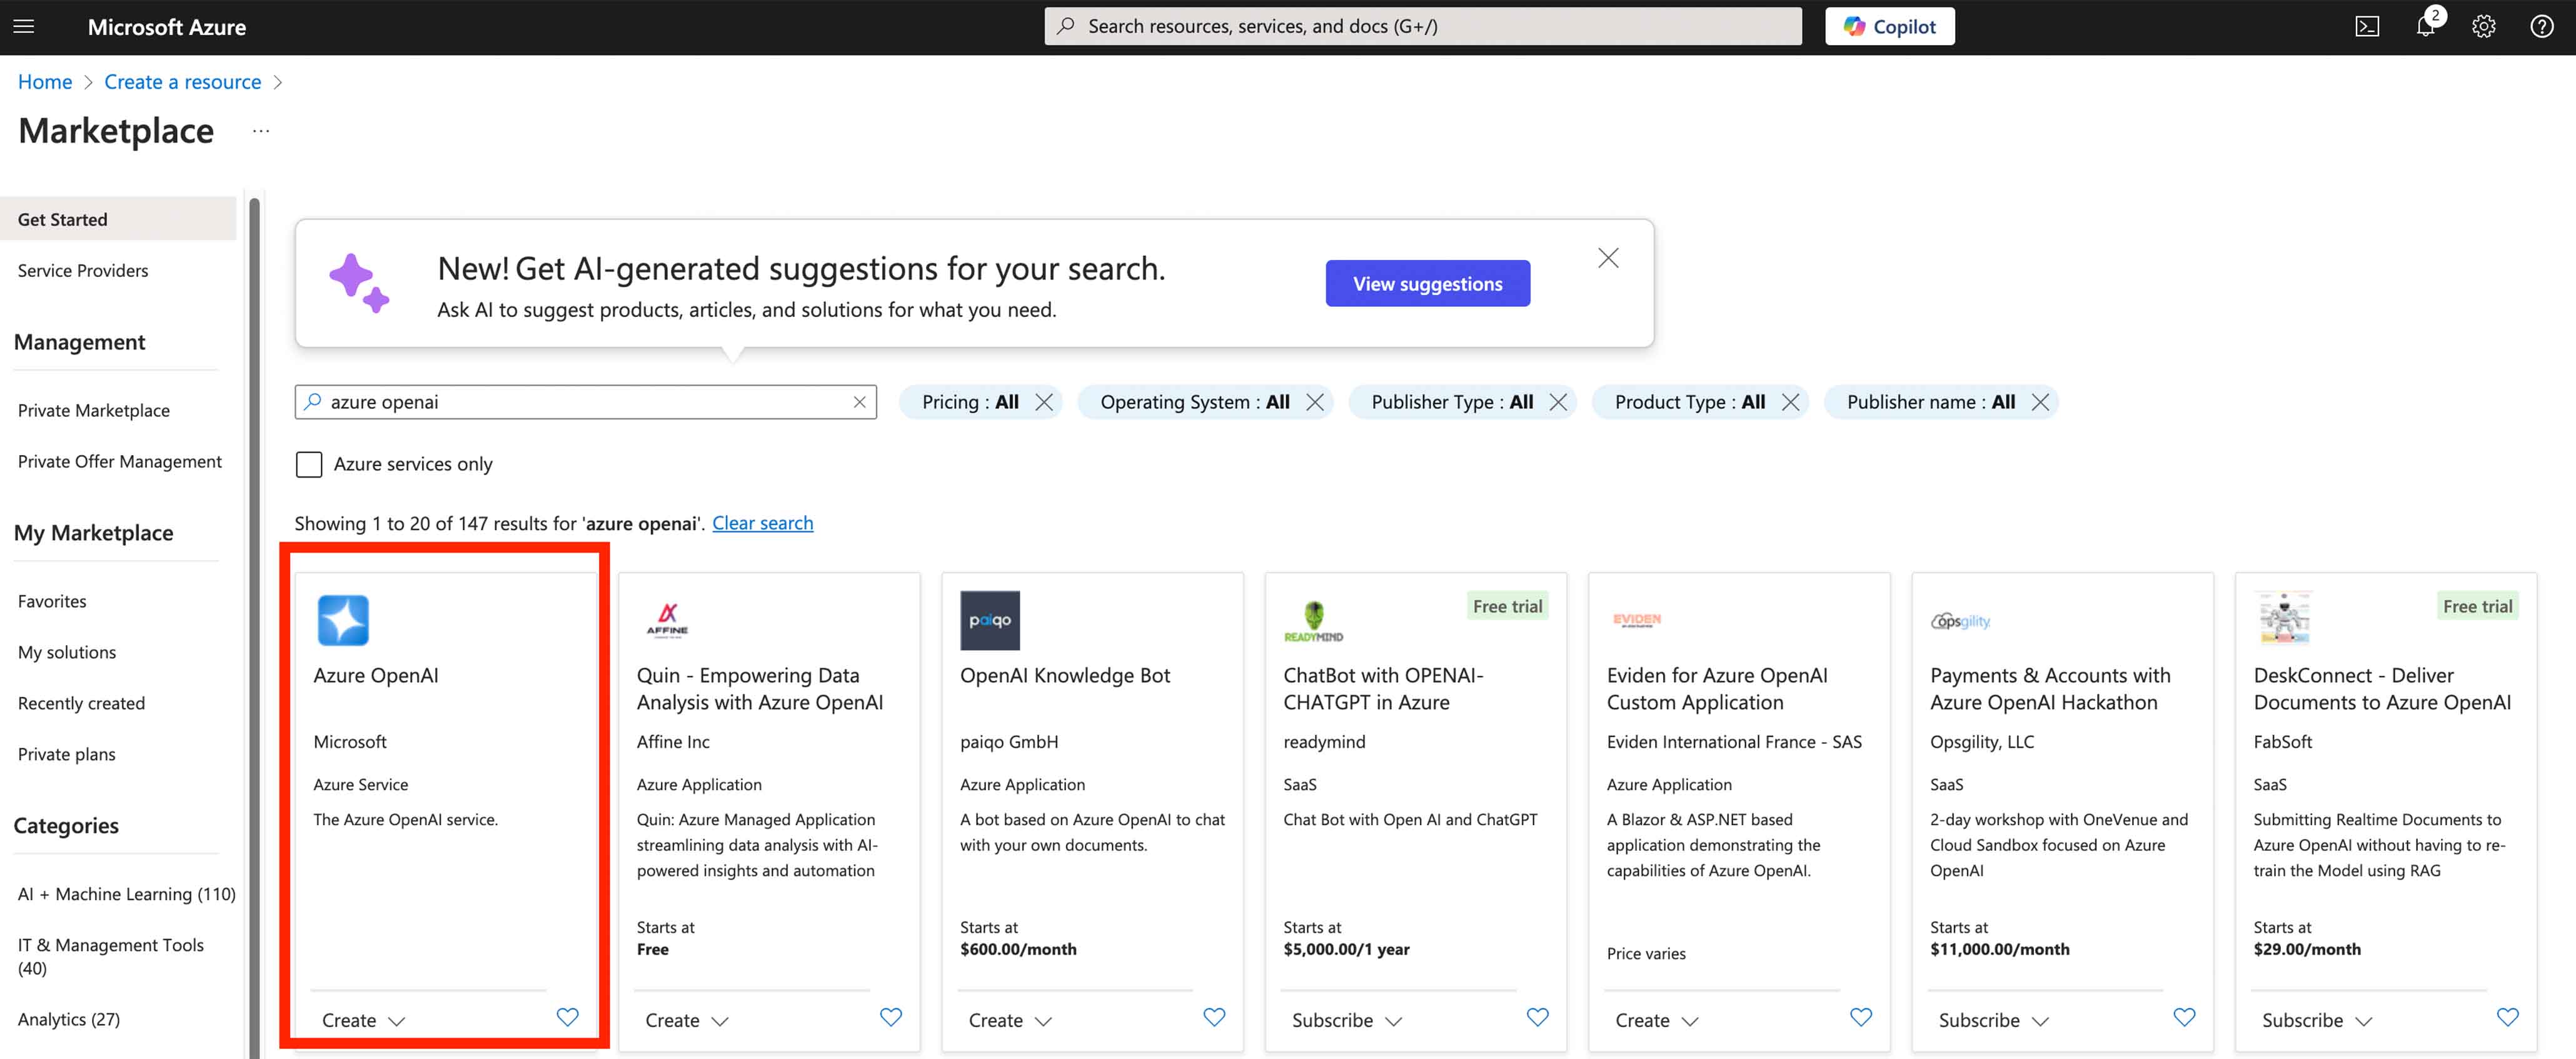Favorite the Azure OpenAI offer
The image size is (2576, 1059).
click(x=567, y=1017)
